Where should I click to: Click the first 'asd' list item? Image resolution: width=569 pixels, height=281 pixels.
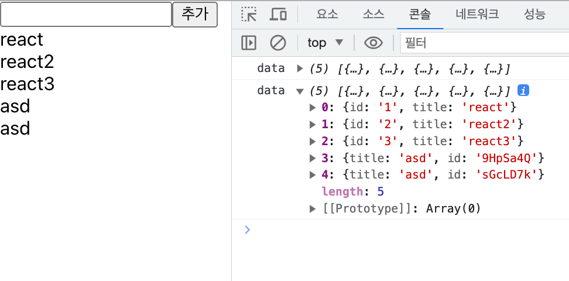(15, 107)
